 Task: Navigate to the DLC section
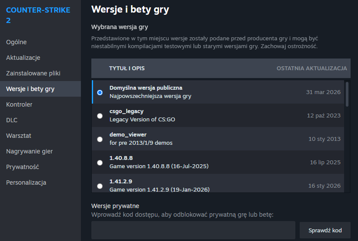pyautogui.click(x=12, y=120)
